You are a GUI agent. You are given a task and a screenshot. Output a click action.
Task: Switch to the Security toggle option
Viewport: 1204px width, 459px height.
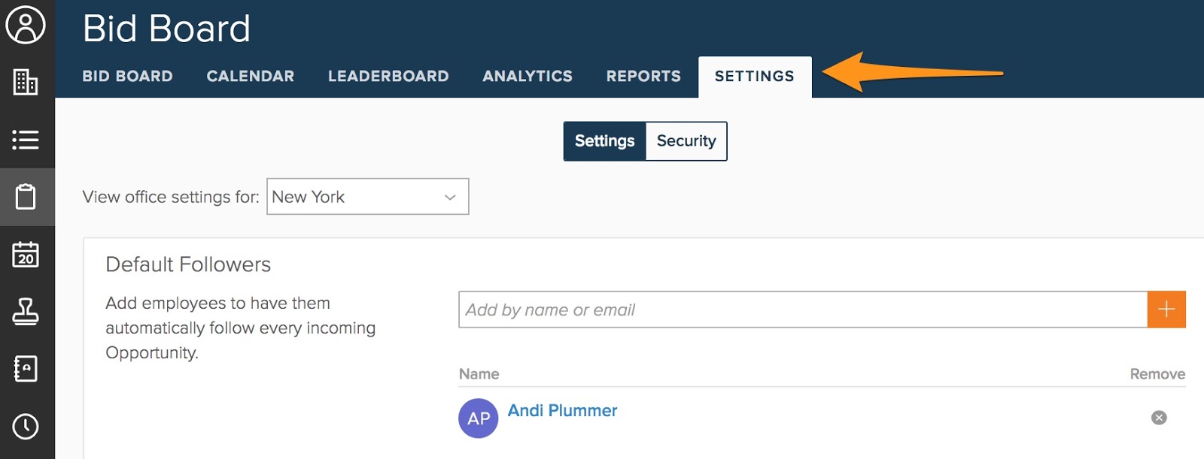coord(686,141)
